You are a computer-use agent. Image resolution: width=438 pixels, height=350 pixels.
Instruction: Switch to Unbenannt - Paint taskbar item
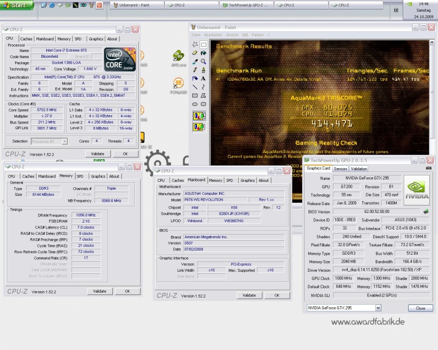[x=137, y=5]
